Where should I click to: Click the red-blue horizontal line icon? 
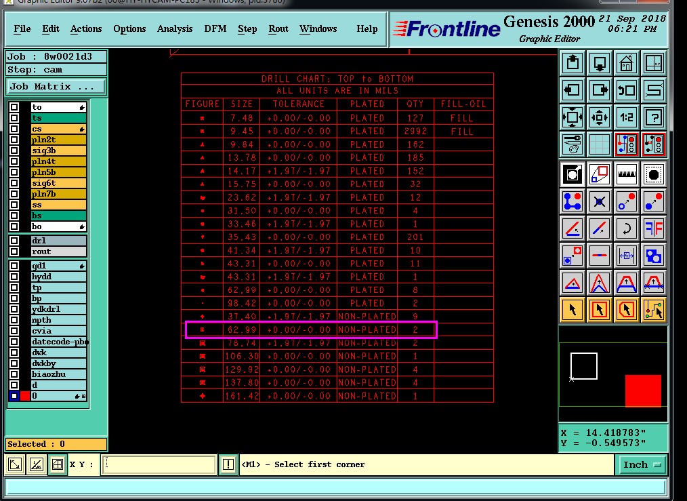pyautogui.click(x=600, y=256)
